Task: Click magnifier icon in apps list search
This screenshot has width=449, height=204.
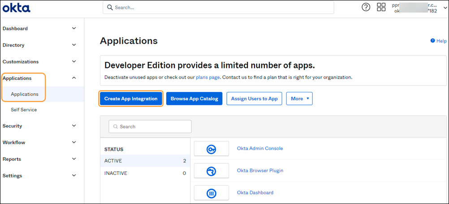Action: [x=116, y=126]
